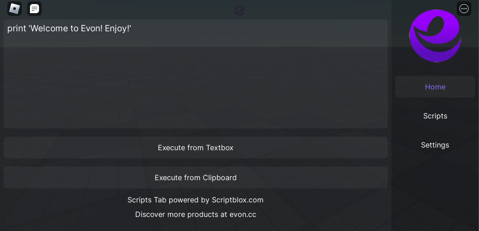479x231 pixels.
Task: Click the 'Scripts Tab powered by' label
Action: [168, 200]
